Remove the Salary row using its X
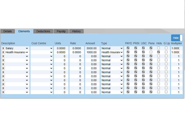Screen dimensions: 185x127 click(3, 48)
